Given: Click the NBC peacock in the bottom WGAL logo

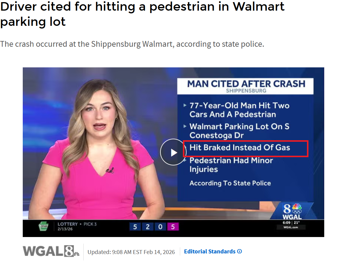Looking at the screenshot, I should (x=76, y=254).
